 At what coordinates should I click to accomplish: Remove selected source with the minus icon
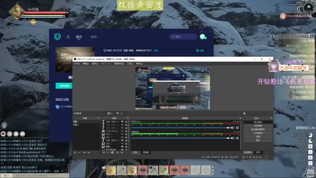(x=108, y=152)
